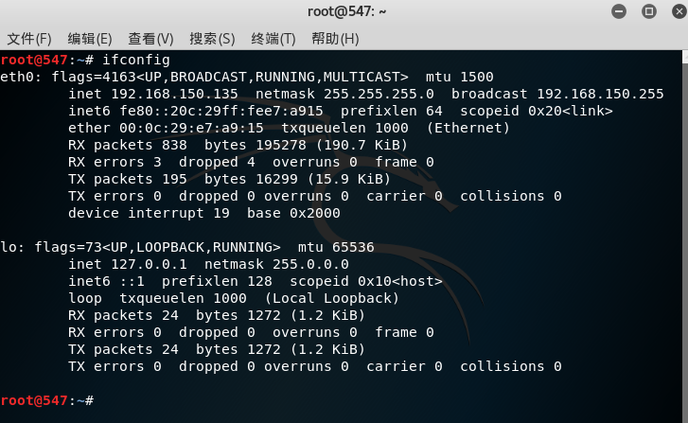Click the prefixlen 128 text
Image resolution: width=688 pixels, height=423 pixels.
click(217, 281)
